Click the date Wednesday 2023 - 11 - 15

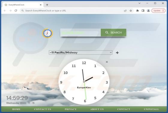click(20, 103)
